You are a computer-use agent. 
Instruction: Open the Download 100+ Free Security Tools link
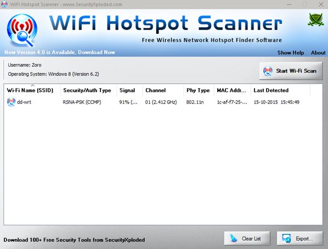(74, 240)
